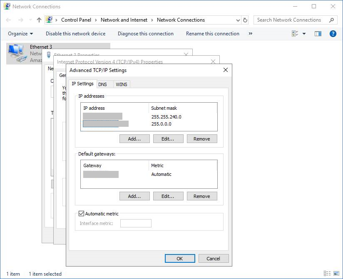The image size is (343, 279).
Task: Select the gateway row with Automatic metric
Action: pos(149,174)
